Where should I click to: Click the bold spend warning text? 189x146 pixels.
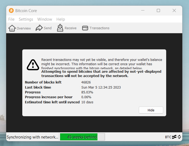click(x=101, y=74)
